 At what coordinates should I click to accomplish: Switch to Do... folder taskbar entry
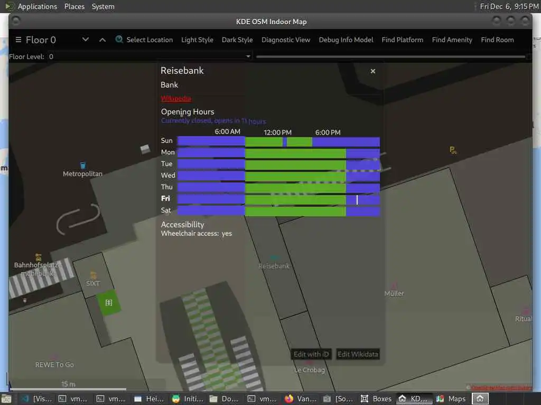pos(226,399)
